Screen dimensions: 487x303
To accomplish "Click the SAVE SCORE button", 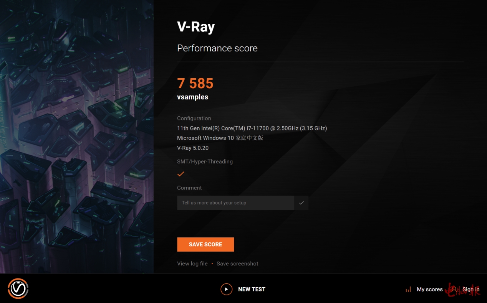I will coord(205,244).
